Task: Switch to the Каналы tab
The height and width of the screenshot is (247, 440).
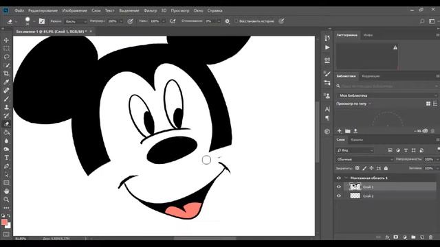Action: pyautogui.click(x=357, y=139)
